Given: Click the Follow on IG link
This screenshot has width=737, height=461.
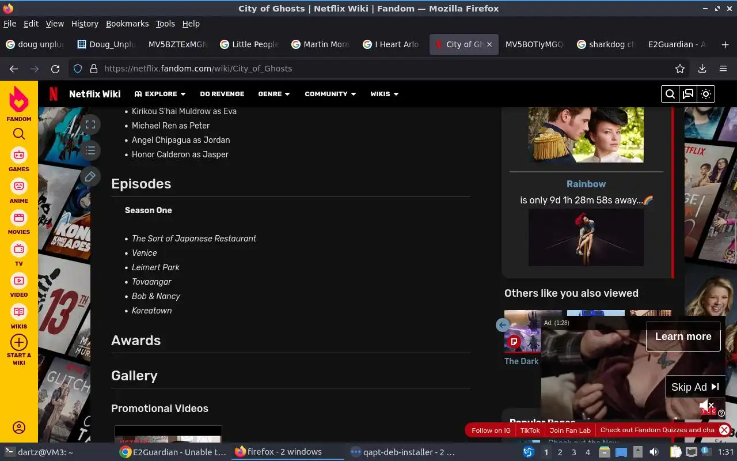Looking at the screenshot, I should click(x=491, y=430).
